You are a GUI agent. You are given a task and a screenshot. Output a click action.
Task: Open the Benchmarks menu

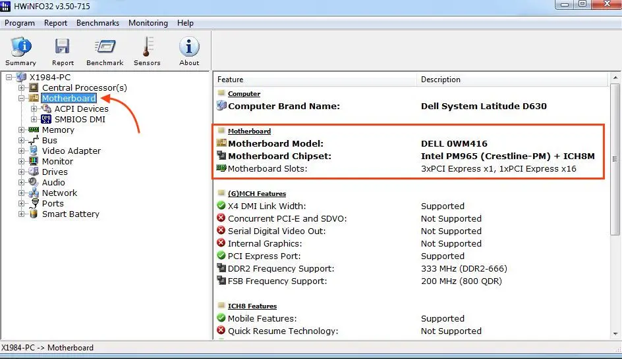[x=98, y=23]
